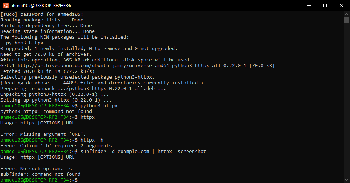Click the scrollbar down arrow
Viewport: 350px width, 183px height.
click(346, 180)
